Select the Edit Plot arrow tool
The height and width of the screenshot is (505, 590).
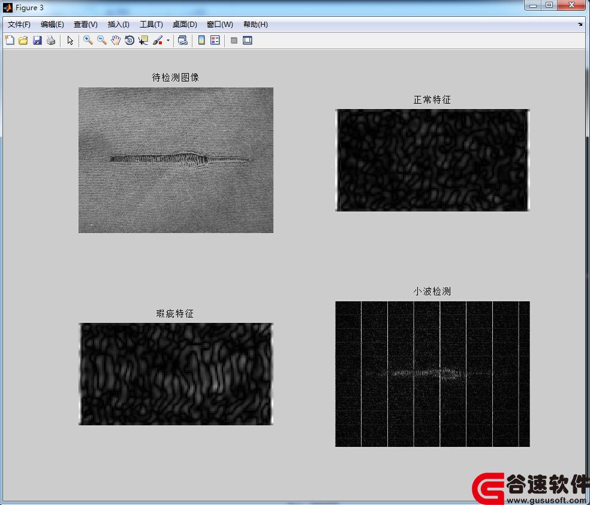point(70,40)
